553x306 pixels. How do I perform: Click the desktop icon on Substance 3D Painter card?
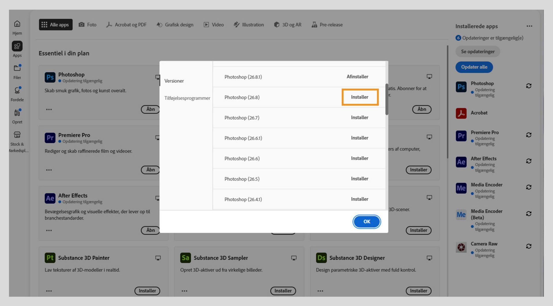pyautogui.click(x=158, y=258)
